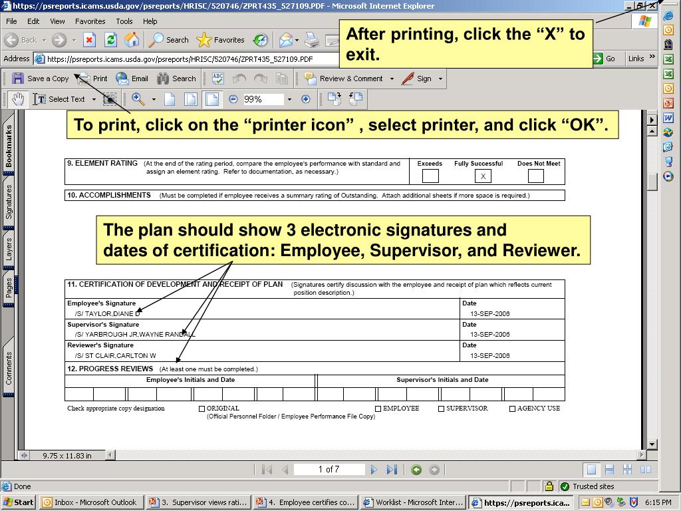
Task: Click Fit Width view icon
Action: [212, 99]
